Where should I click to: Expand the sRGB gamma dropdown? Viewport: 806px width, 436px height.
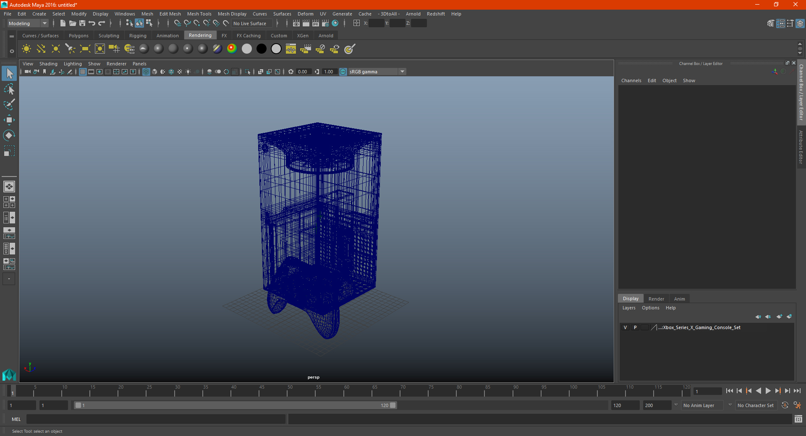(x=402, y=72)
